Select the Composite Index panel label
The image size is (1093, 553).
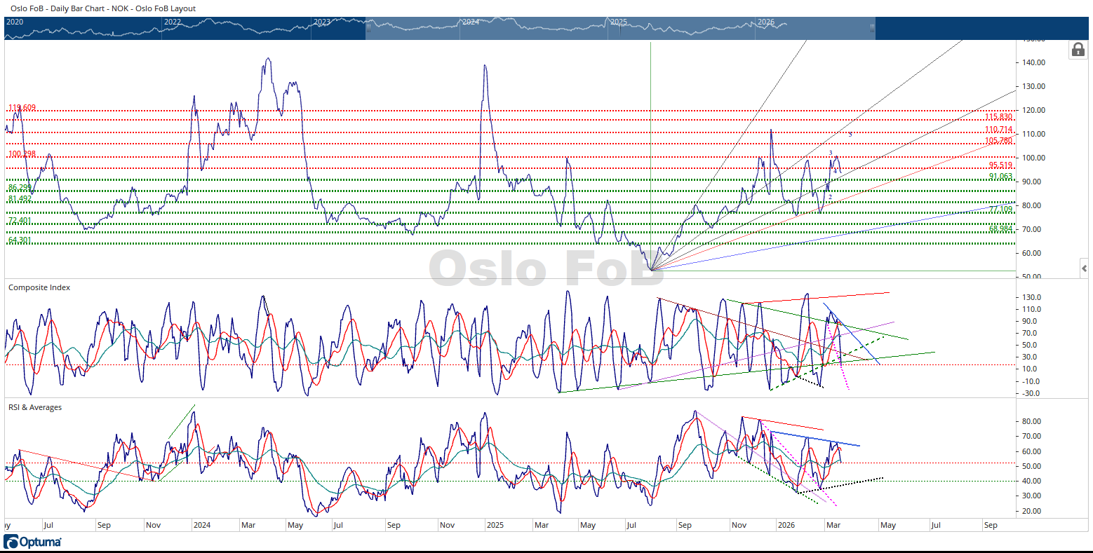[x=39, y=287]
